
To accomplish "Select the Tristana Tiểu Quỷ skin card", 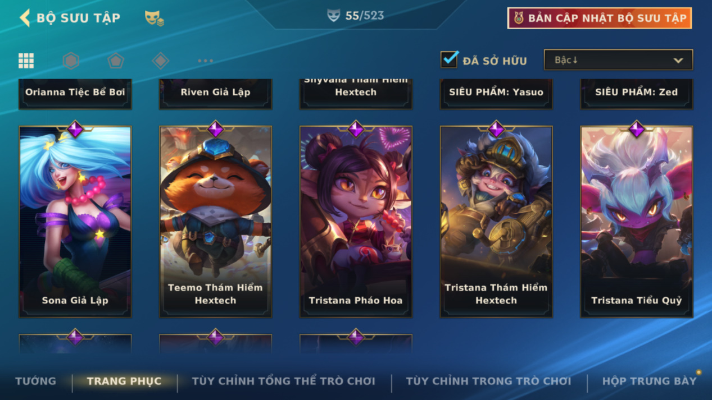I will (x=637, y=222).
